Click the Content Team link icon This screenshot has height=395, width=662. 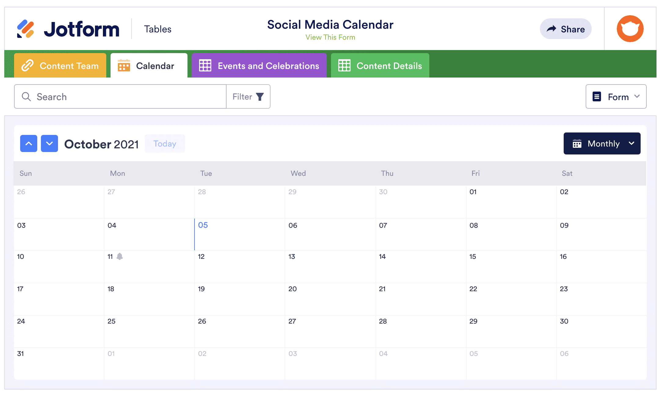(x=27, y=66)
